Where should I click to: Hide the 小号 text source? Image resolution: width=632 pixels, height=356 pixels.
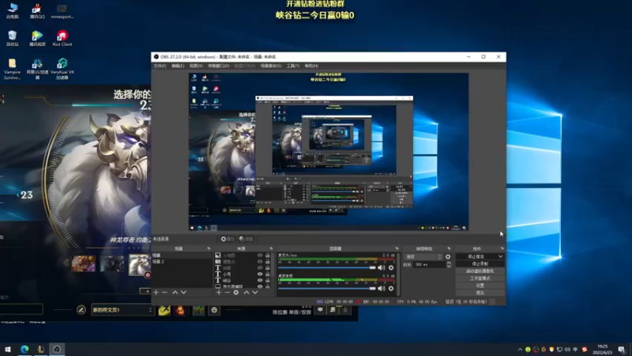click(x=260, y=274)
